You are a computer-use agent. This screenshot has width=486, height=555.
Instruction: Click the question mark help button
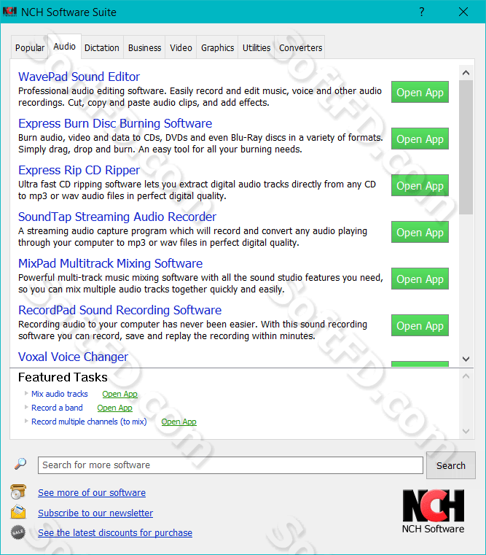click(x=422, y=12)
